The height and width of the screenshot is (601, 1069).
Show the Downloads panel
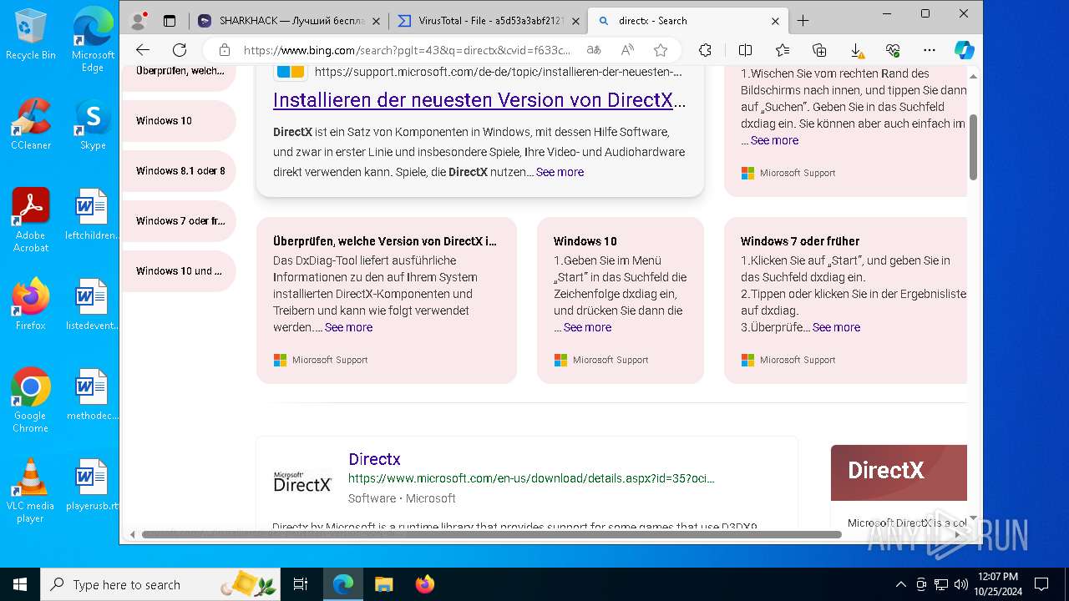coord(856,50)
